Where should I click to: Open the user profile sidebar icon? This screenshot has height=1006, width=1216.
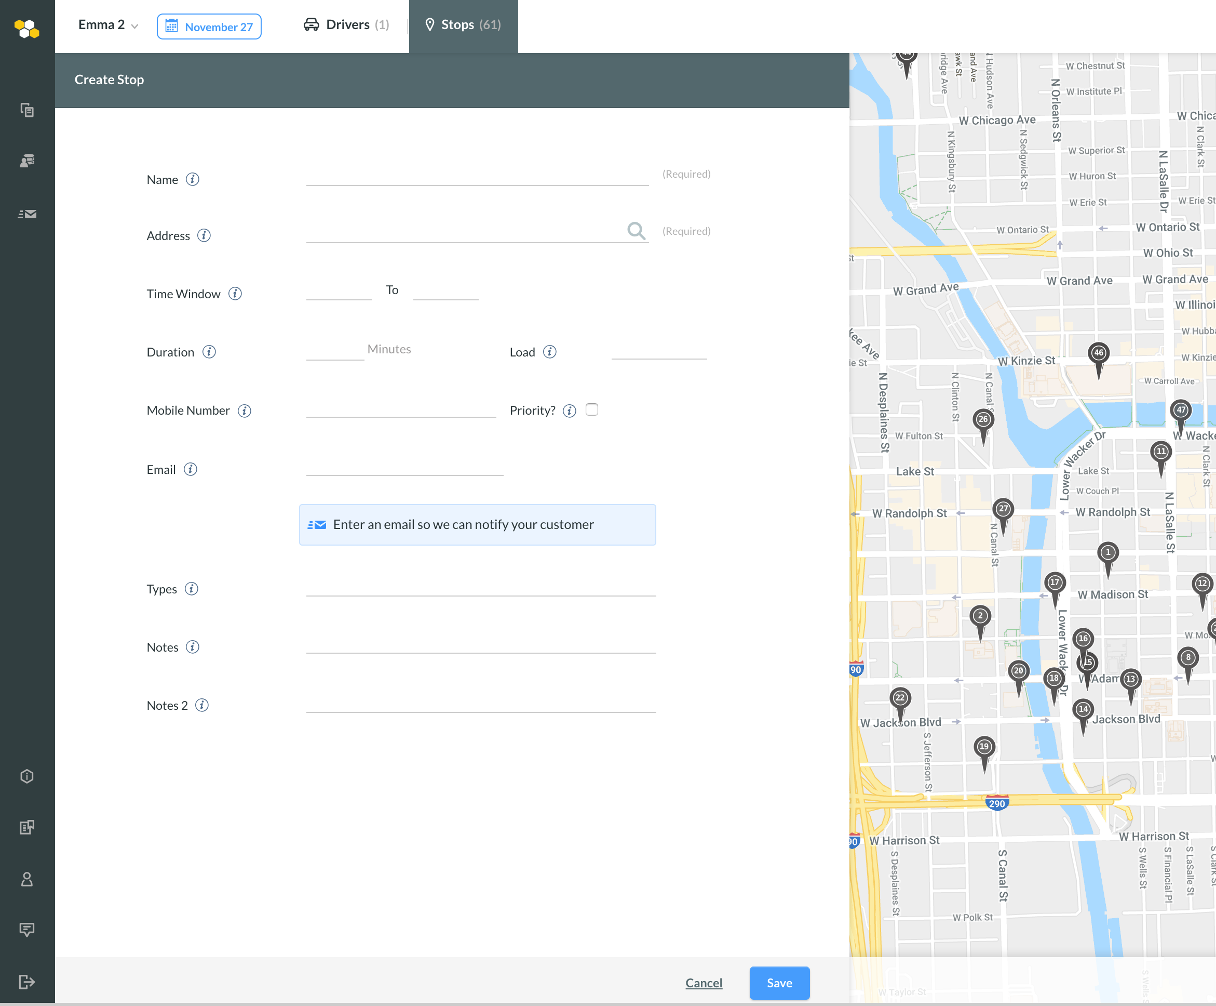click(x=26, y=879)
